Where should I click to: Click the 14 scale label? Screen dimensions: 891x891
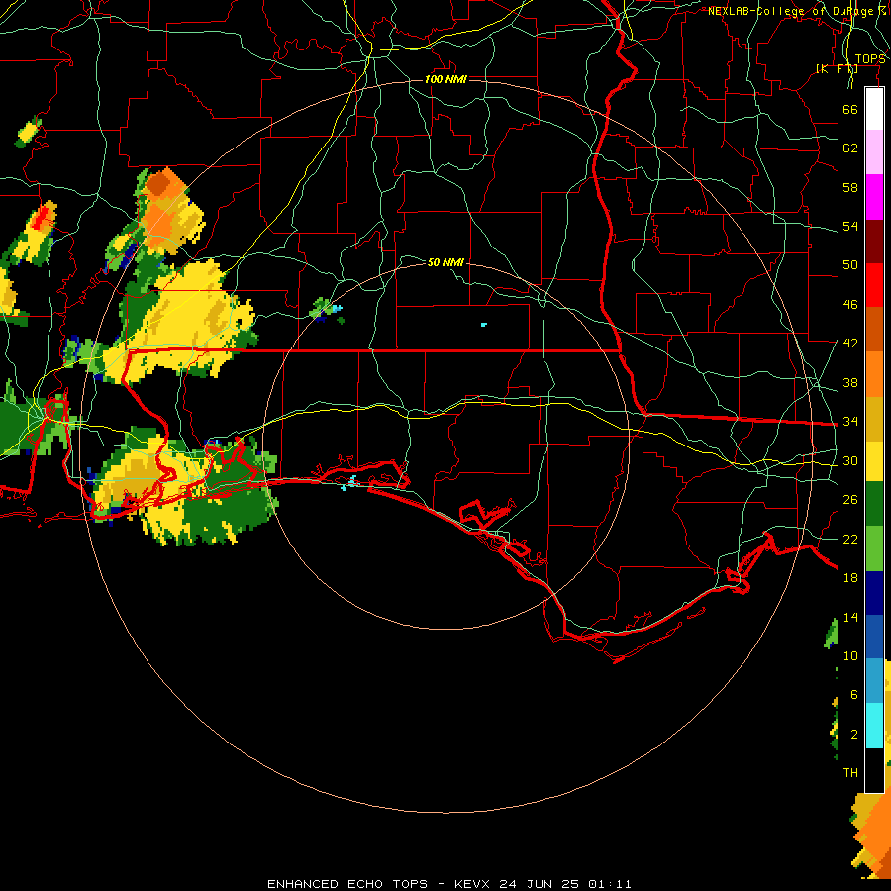[x=850, y=617]
